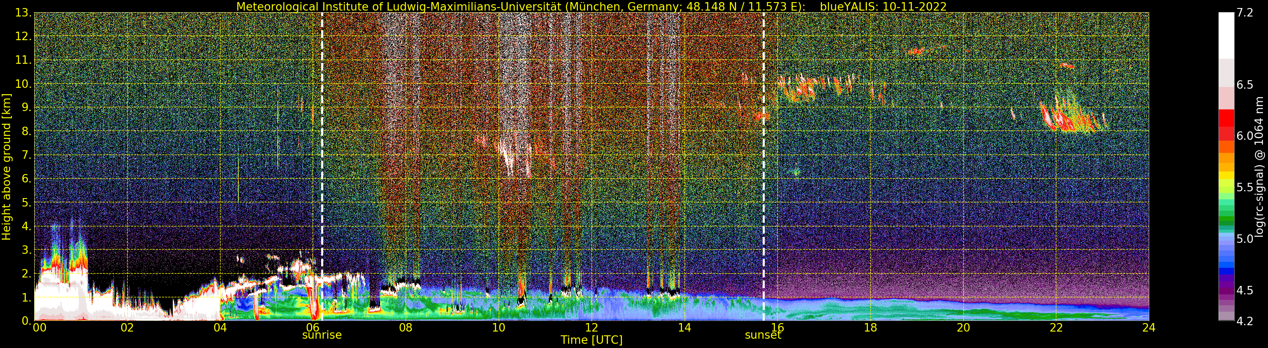Click the sunrise dashed vertical line marker

click(x=322, y=166)
